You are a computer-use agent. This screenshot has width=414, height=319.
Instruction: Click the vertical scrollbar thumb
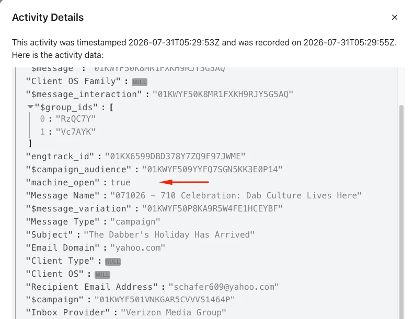(x=401, y=211)
